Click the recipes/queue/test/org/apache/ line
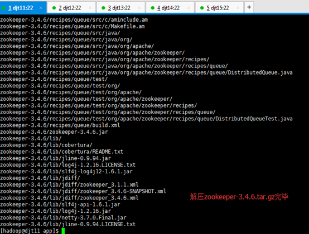This screenshot has height=234, width=309. click(71, 92)
